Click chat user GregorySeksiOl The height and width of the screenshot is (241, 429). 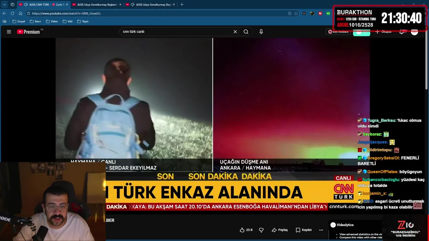click(384, 158)
